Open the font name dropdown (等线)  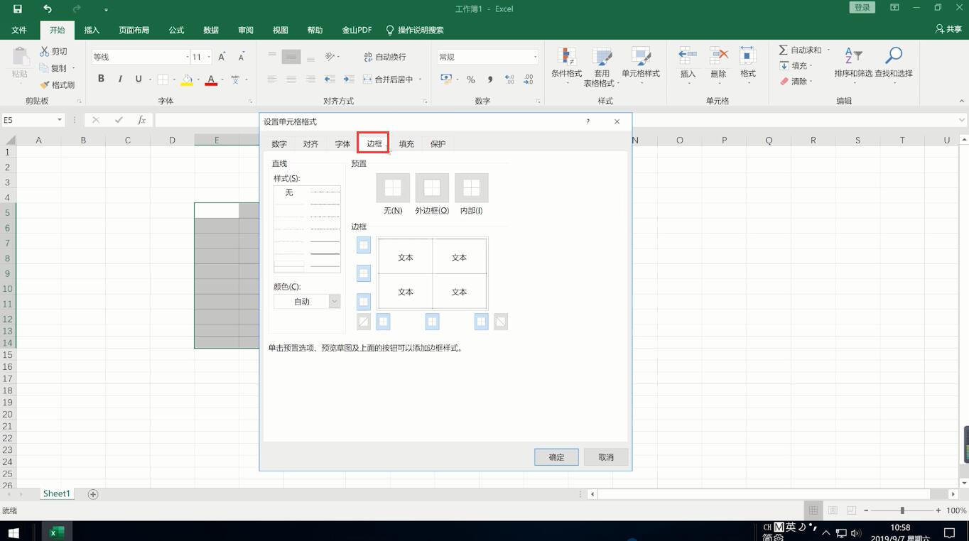(x=187, y=57)
